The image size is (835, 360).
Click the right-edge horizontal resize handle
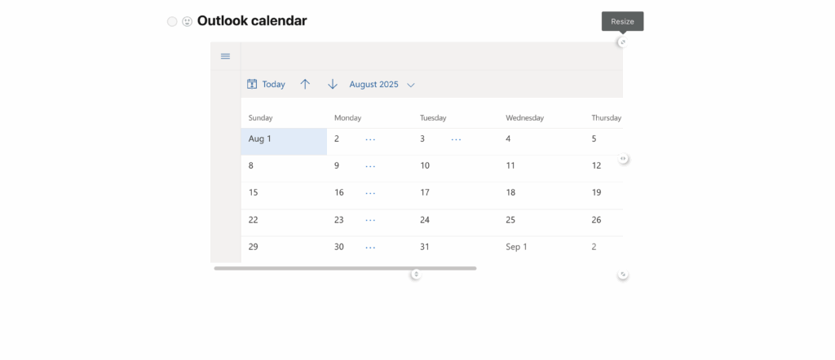coord(623,159)
